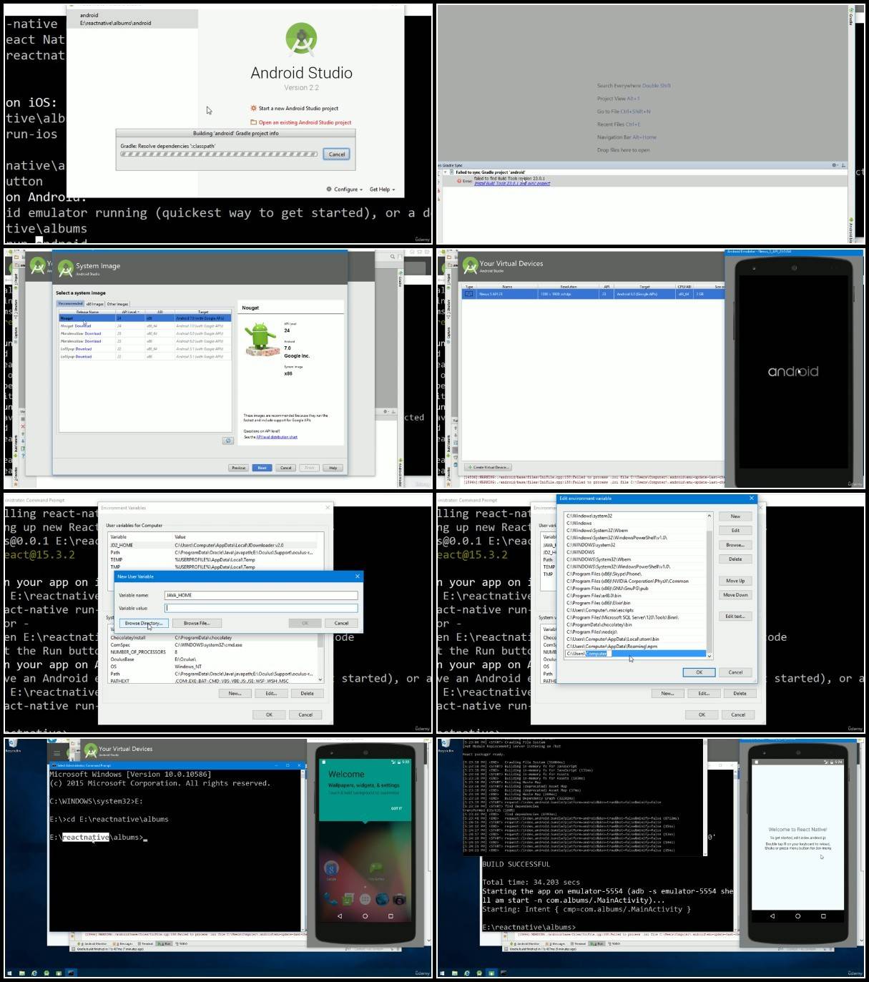This screenshot has height=982, width=869.
Task: Open the API level distribution chart link
Action: tap(277, 437)
